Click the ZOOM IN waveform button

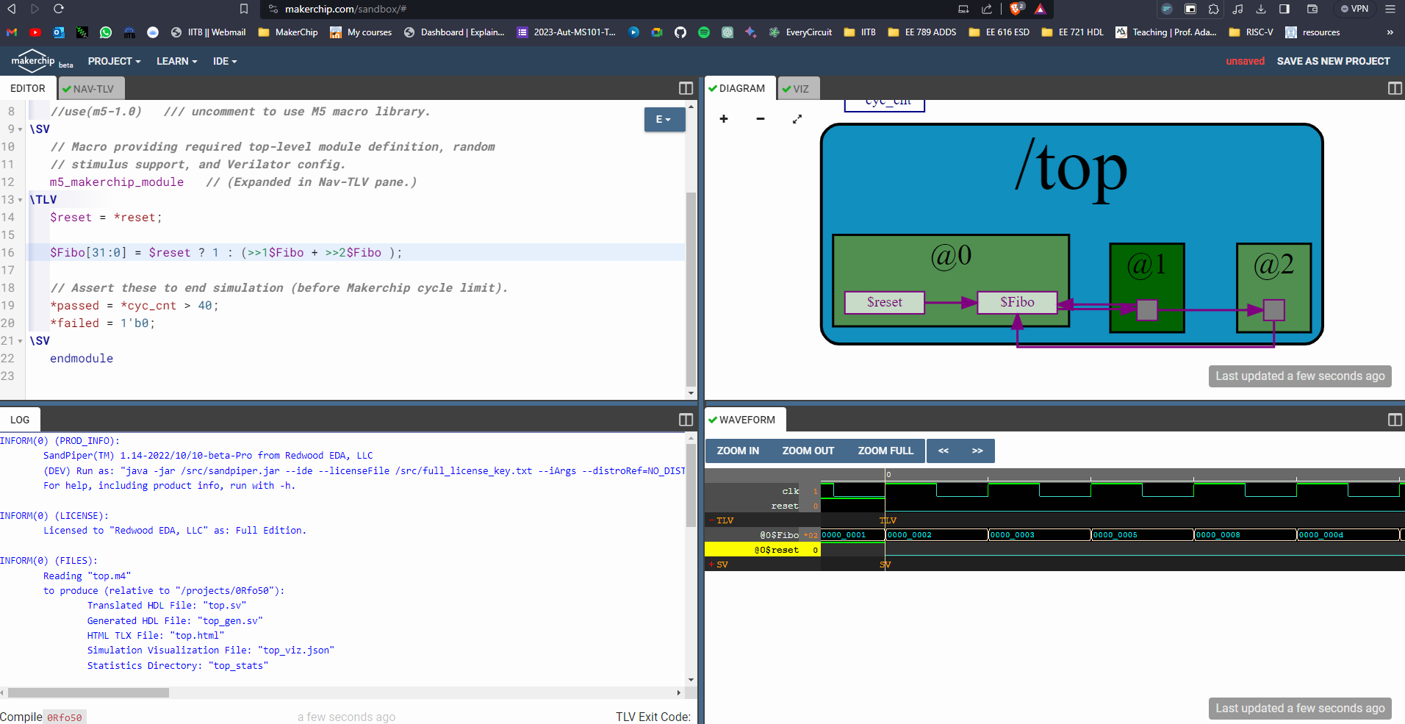pos(738,451)
